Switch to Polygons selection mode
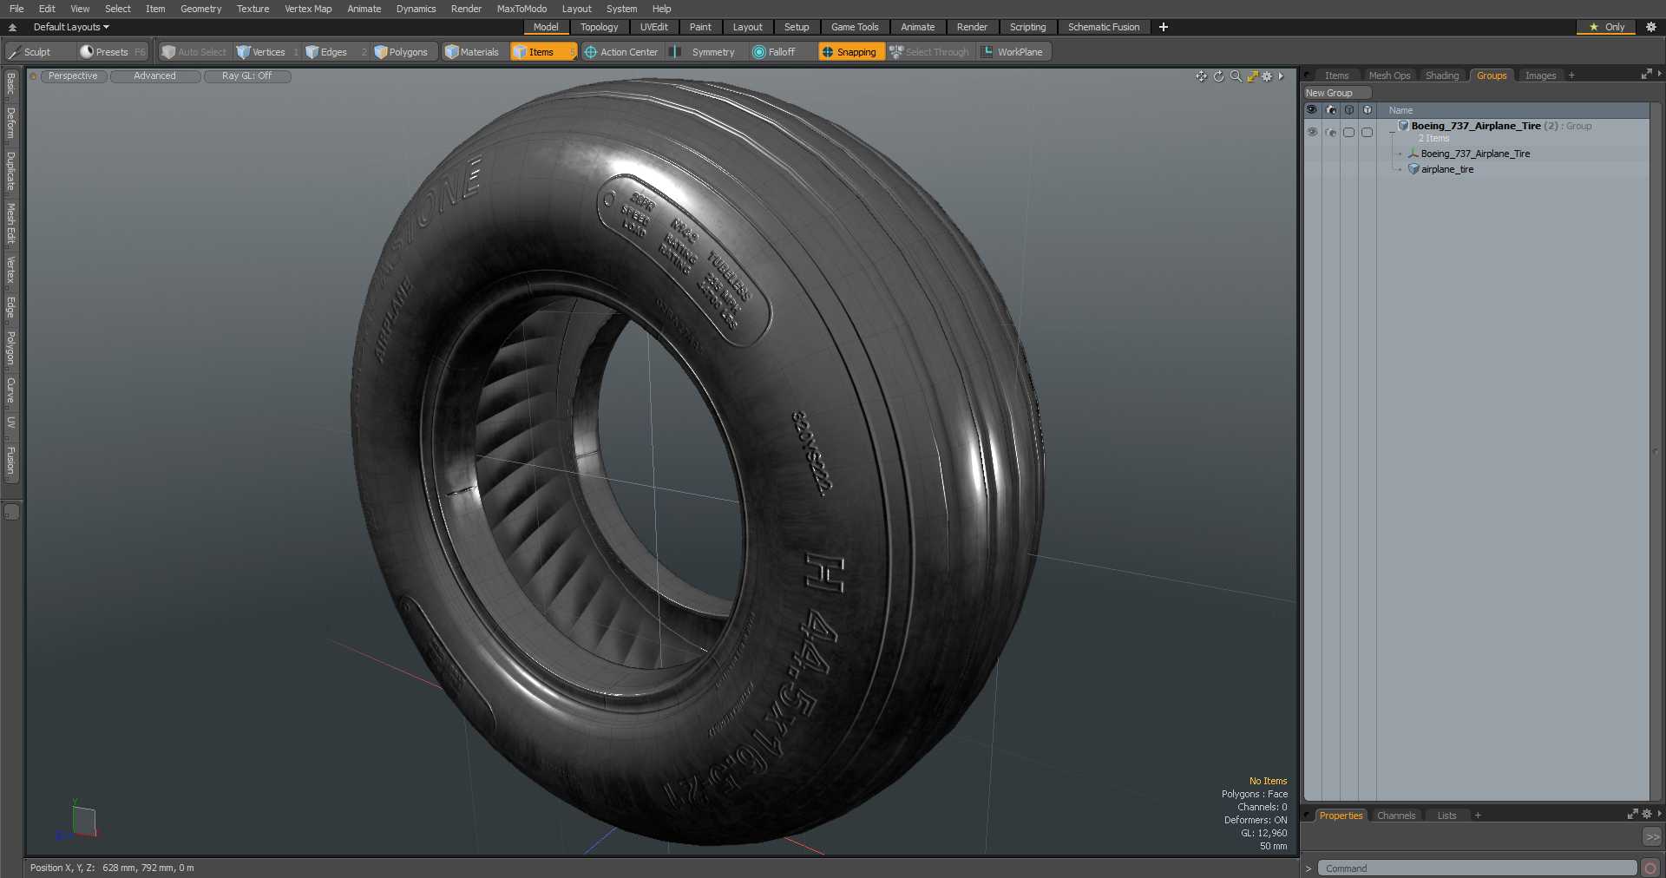This screenshot has height=878, width=1666. 406,52
